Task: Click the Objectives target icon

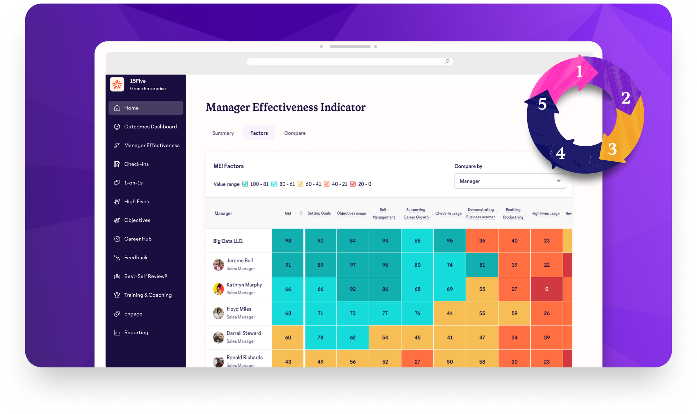Action: pyautogui.click(x=117, y=220)
